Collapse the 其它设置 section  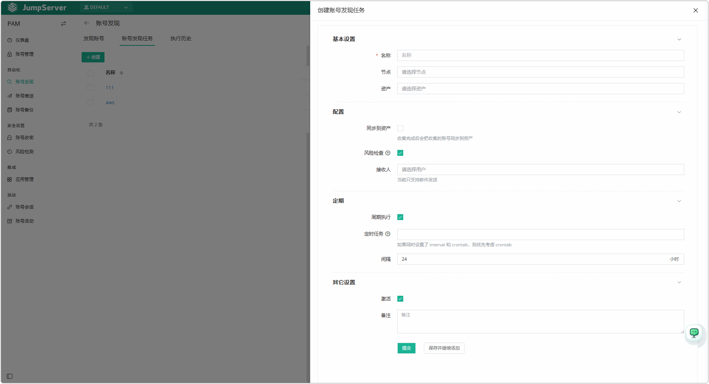pyautogui.click(x=679, y=282)
